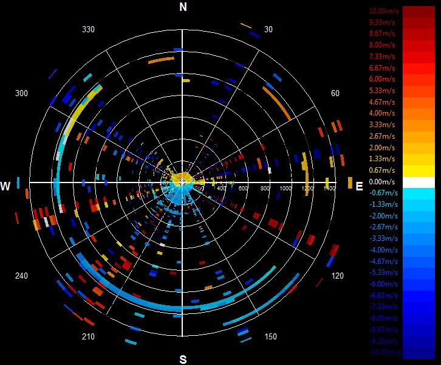
Task: Click the 330 degree bearing label
Action: [x=88, y=29]
